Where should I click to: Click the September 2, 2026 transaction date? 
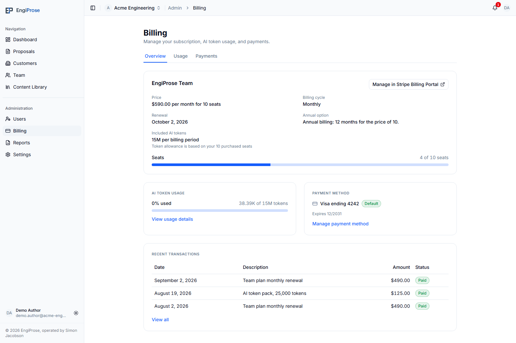click(175, 280)
